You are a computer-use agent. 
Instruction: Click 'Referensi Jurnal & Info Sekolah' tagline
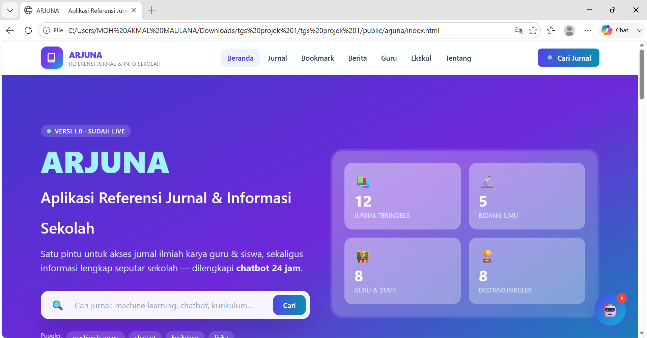[x=115, y=64]
